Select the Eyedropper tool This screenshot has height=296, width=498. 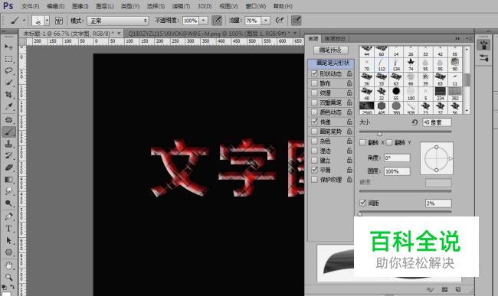tap(8, 107)
